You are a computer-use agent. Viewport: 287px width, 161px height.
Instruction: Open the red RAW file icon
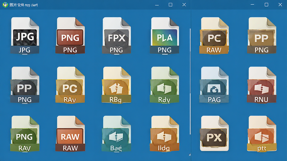[x=70, y=134]
